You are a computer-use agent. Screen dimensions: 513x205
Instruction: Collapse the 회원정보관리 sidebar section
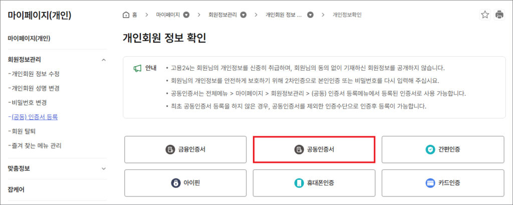(104, 60)
